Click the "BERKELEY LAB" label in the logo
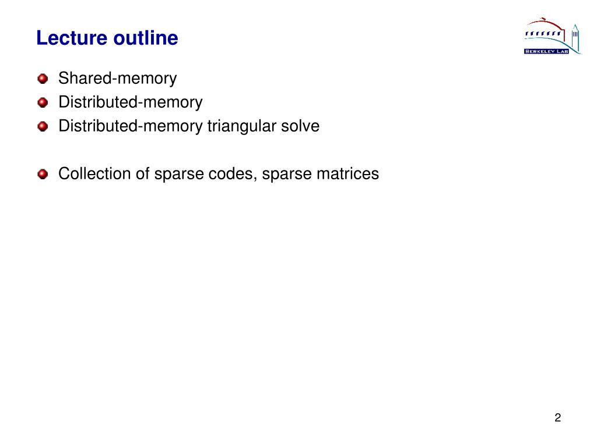This screenshot has height=447, width=597. [x=546, y=51]
